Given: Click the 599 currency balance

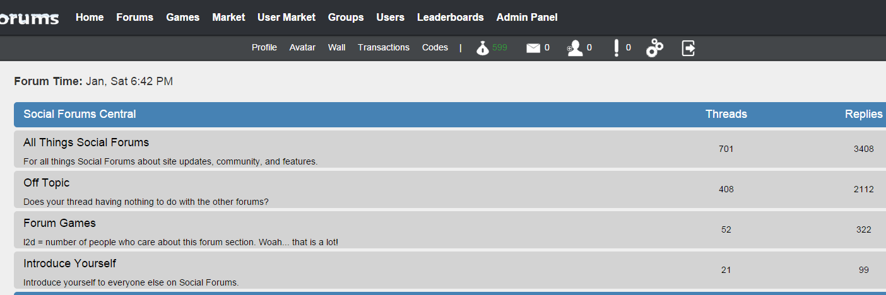Looking at the screenshot, I should (x=500, y=47).
